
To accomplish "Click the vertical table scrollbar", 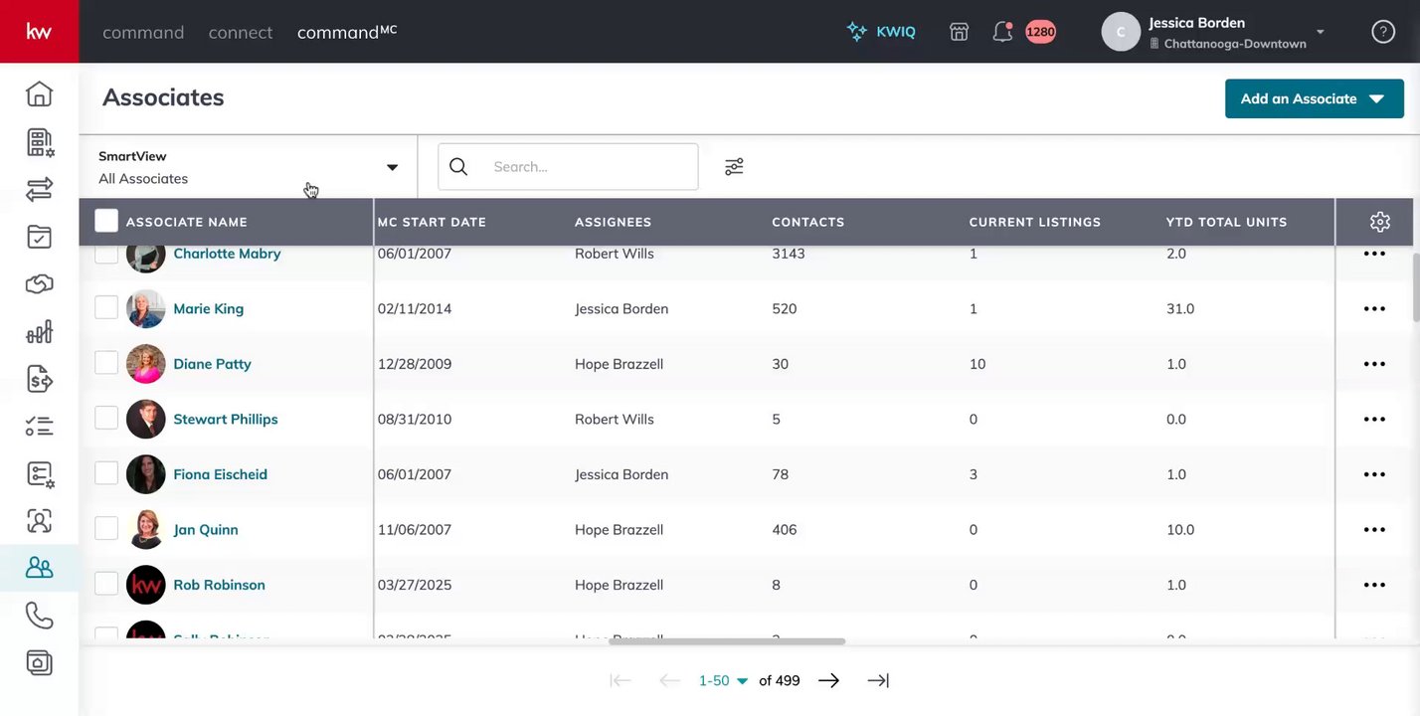I will pyautogui.click(x=1416, y=286).
